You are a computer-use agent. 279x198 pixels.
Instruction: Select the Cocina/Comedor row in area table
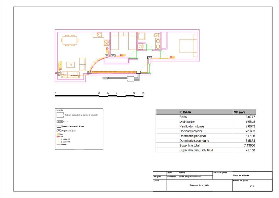[206, 131]
